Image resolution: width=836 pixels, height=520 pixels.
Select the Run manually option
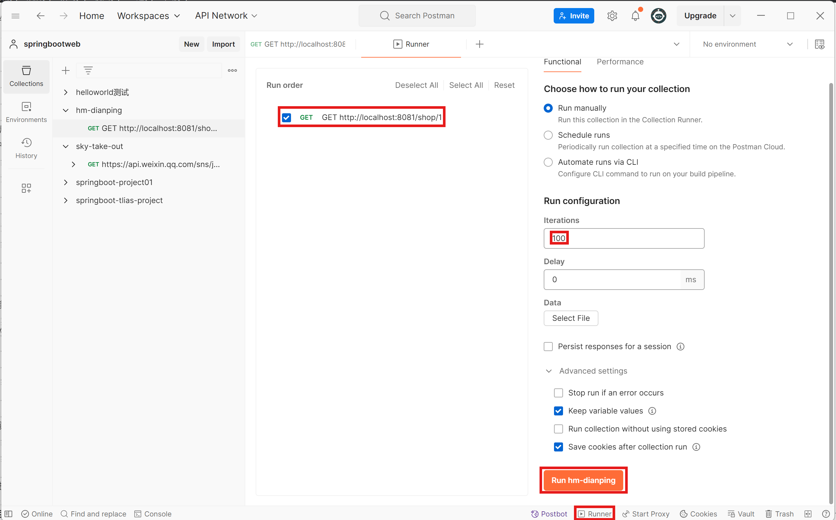tap(548, 108)
